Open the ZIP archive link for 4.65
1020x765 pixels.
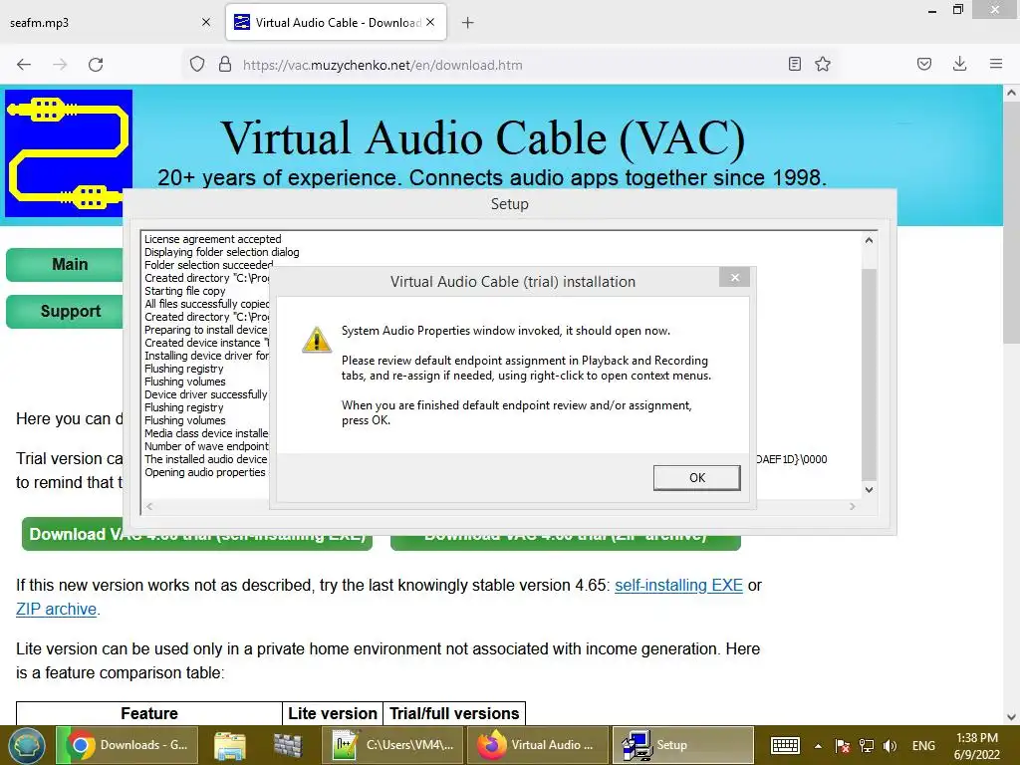click(x=56, y=609)
